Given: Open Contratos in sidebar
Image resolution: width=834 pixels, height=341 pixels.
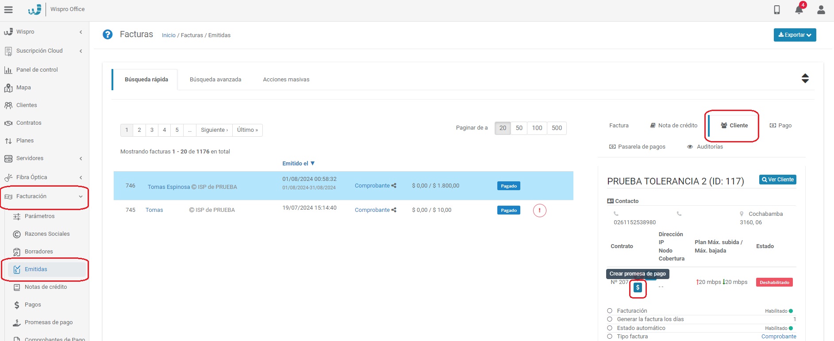Looking at the screenshot, I should pyautogui.click(x=29, y=123).
